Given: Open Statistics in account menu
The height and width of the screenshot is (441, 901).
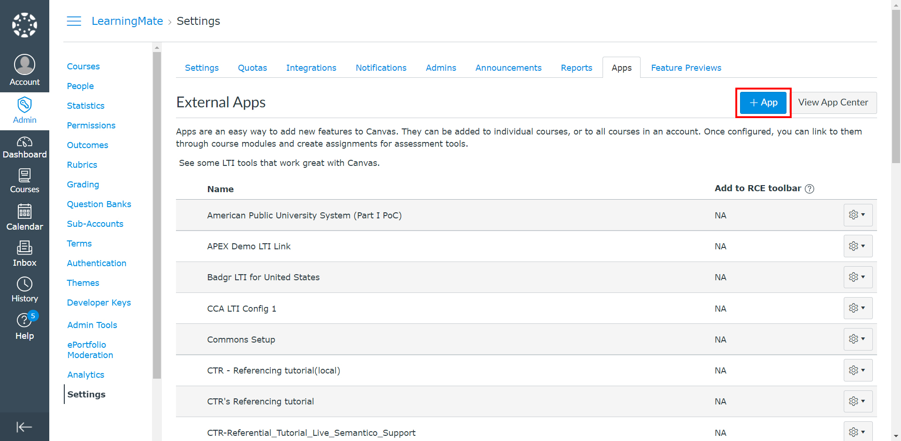Looking at the screenshot, I should click(x=85, y=106).
